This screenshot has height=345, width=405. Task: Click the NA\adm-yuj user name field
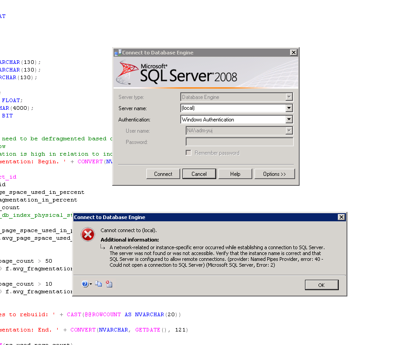click(x=236, y=131)
